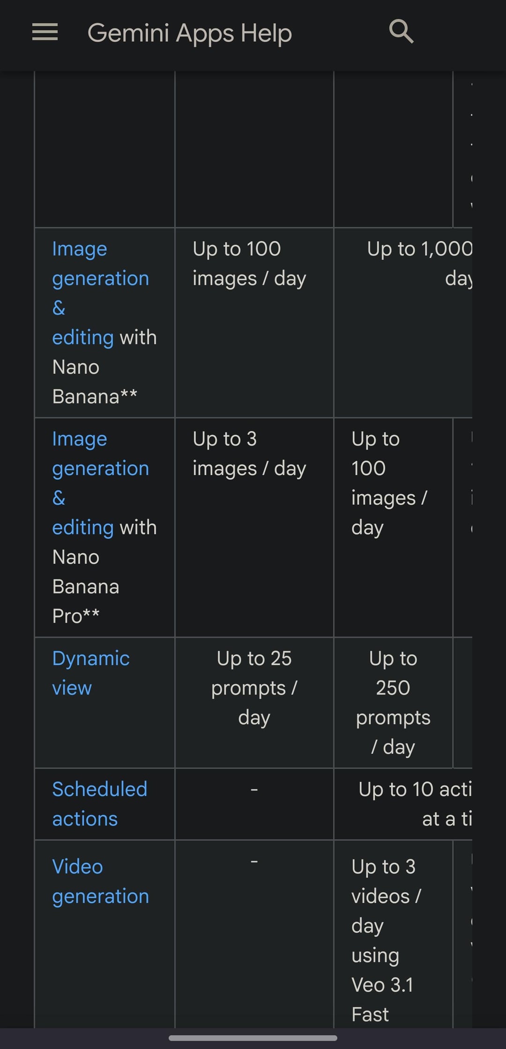Tap the bottom home gesture bar
The width and height of the screenshot is (506, 1049).
(x=253, y=1038)
